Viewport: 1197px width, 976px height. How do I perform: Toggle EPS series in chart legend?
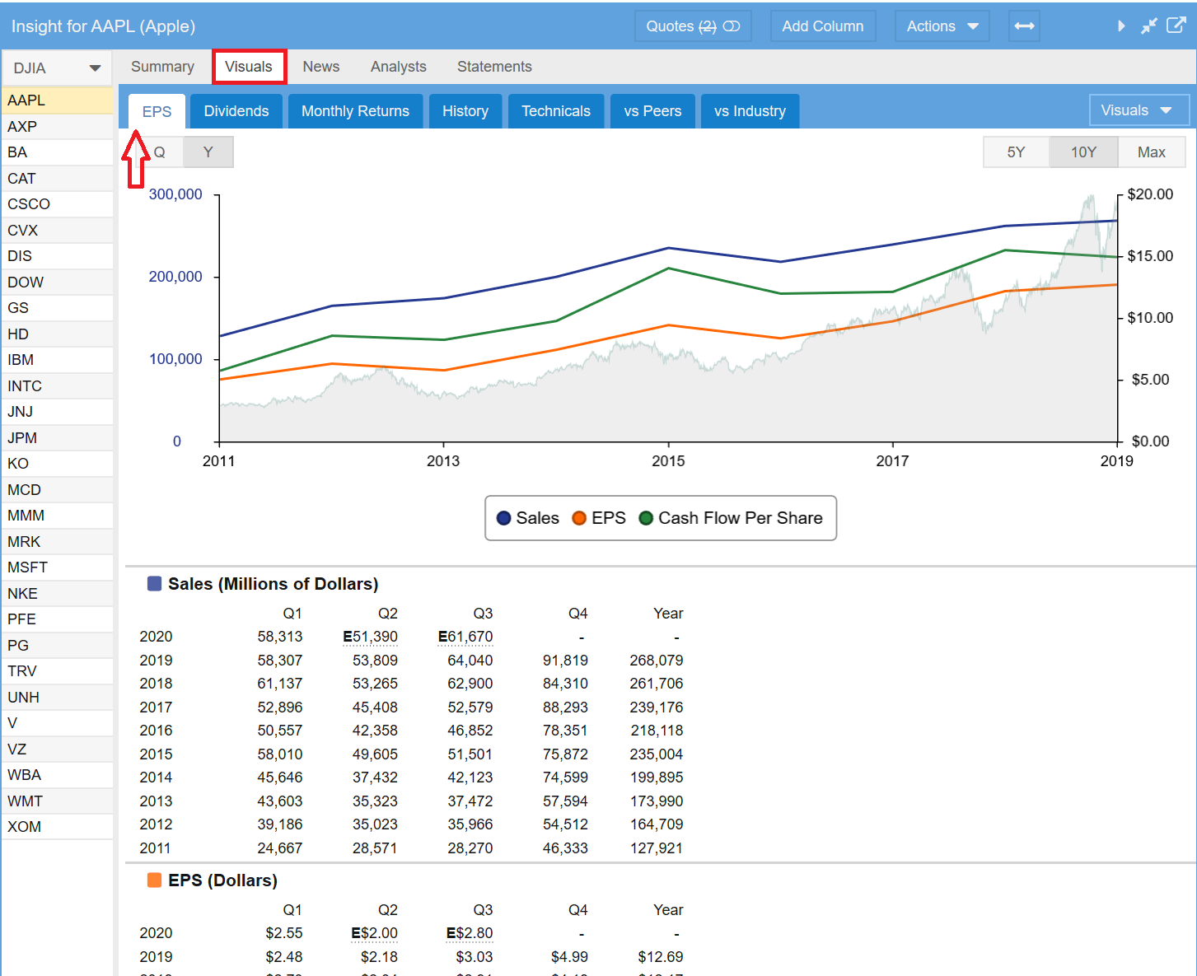tap(599, 518)
